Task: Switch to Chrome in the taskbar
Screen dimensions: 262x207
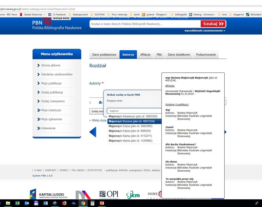Action: pyautogui.click(x=83, y=203)
